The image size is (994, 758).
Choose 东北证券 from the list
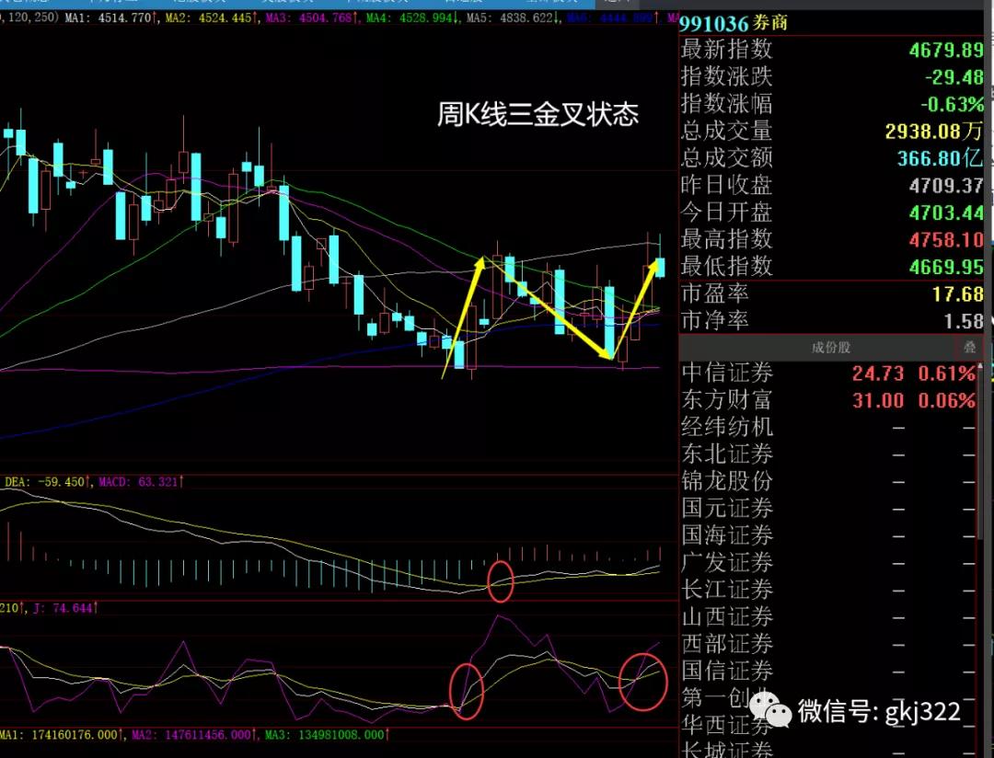click(727, 454)
